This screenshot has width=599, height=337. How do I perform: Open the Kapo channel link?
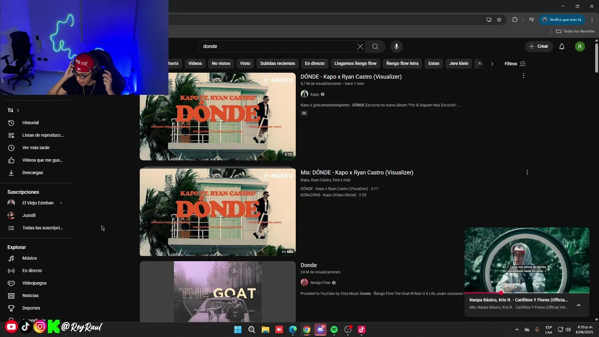(x=314, y=94)
